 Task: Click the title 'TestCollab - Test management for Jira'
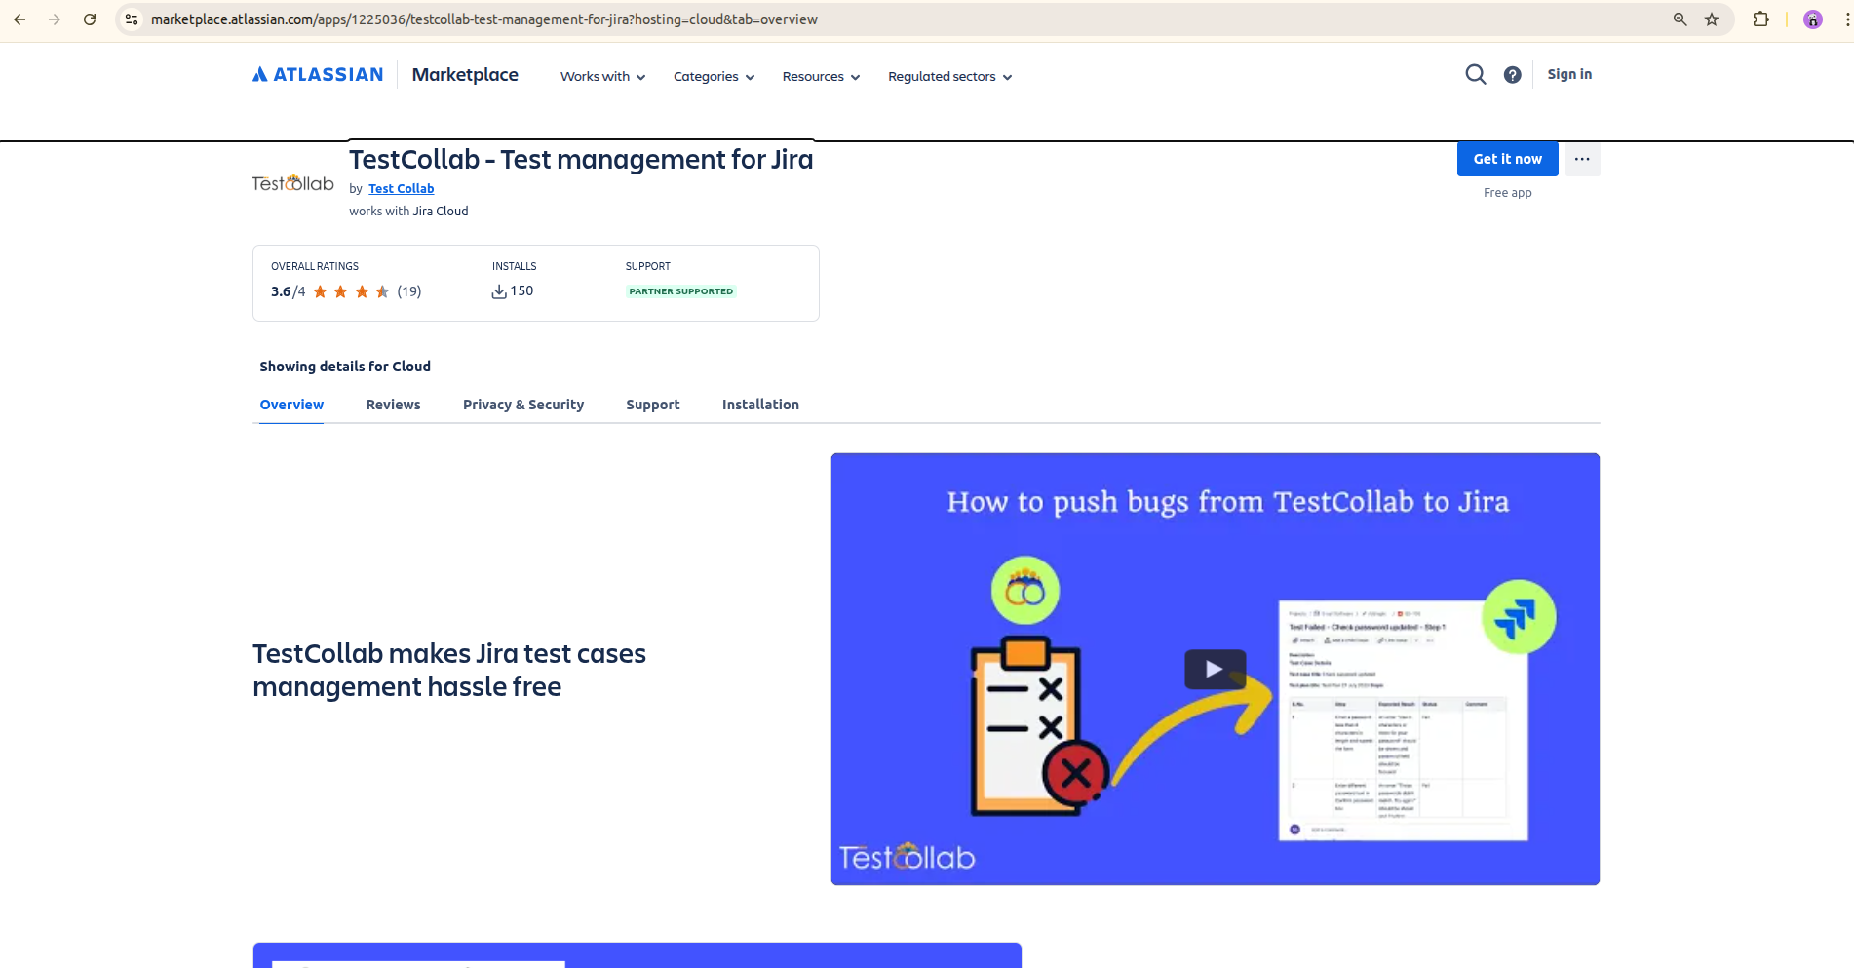pos(581,160)
